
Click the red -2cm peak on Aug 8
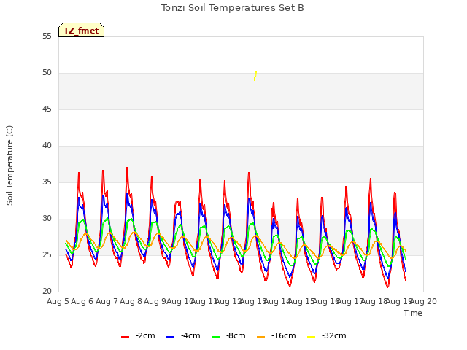(x=127, y=168)
